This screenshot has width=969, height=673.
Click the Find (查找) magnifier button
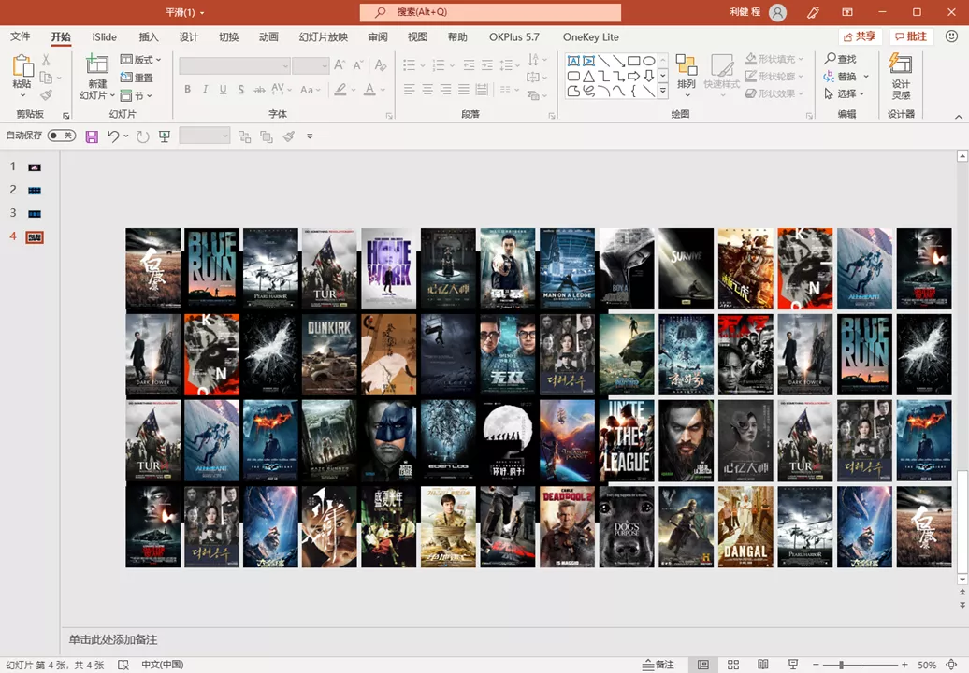(841, 59)
